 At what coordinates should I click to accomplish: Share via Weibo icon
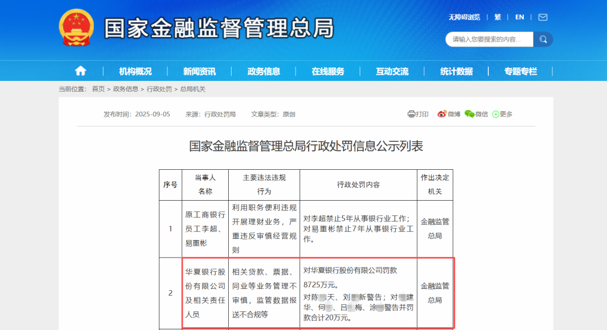[x=442, y=114]
